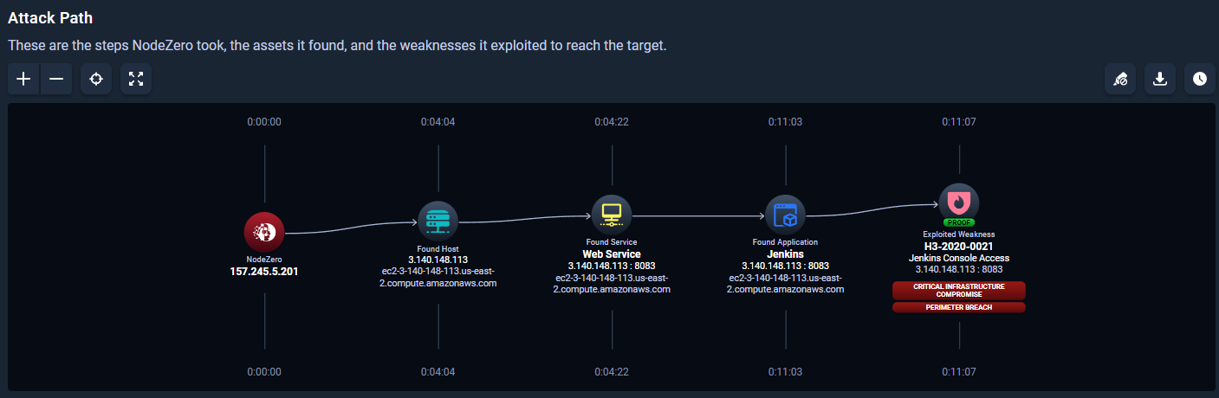Screen dimensions: 1219x398
Task: Click the Critical Infrastructure Compromise tag
Action: coord(959,290)
